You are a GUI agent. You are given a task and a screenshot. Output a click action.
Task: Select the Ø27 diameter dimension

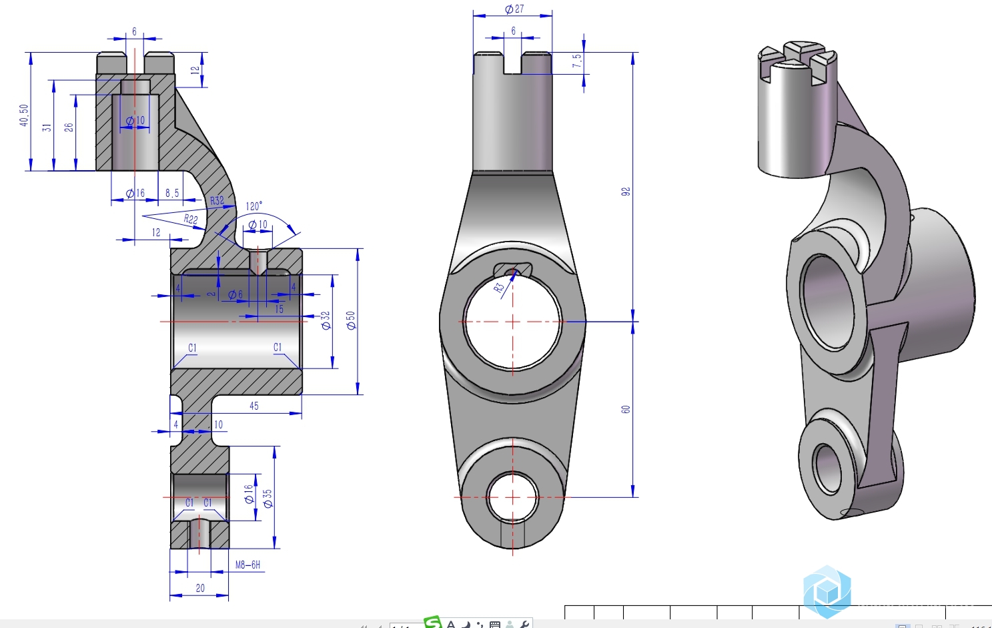click(x=514, y=9)
